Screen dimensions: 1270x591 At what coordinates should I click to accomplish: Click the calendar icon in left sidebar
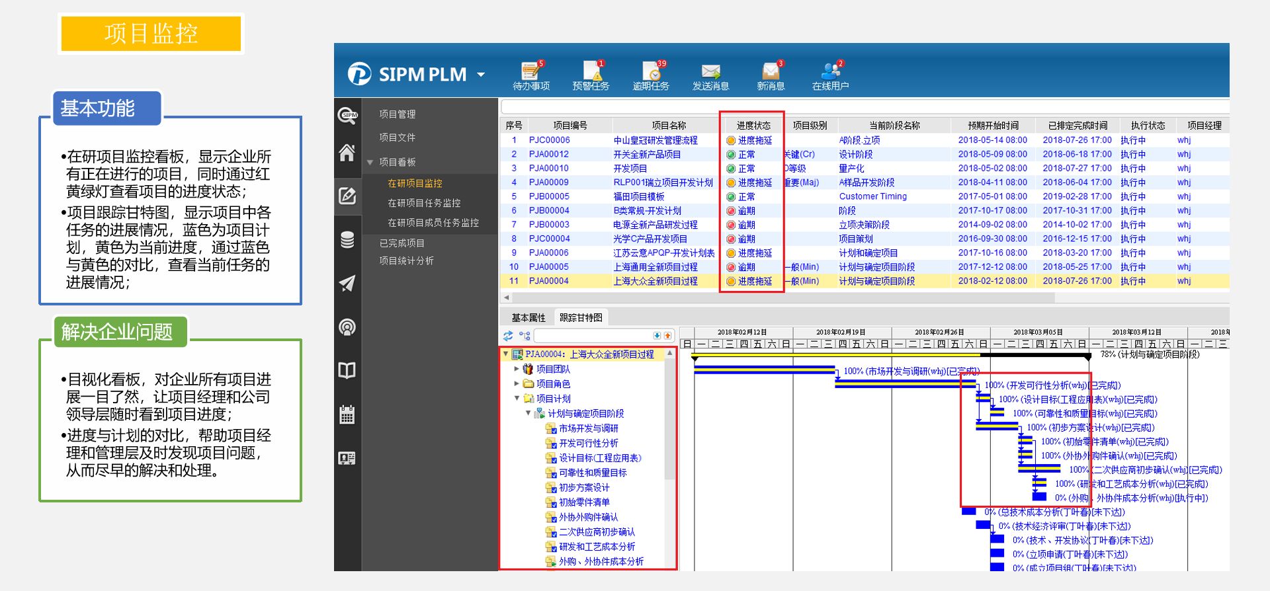tap(347, 414)
